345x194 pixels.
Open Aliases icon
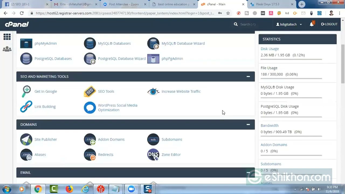pos(26,154)
